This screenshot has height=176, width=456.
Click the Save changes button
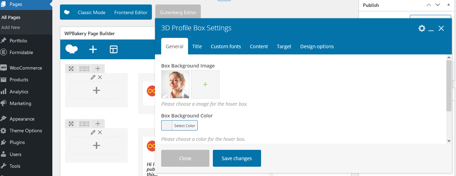237,158
